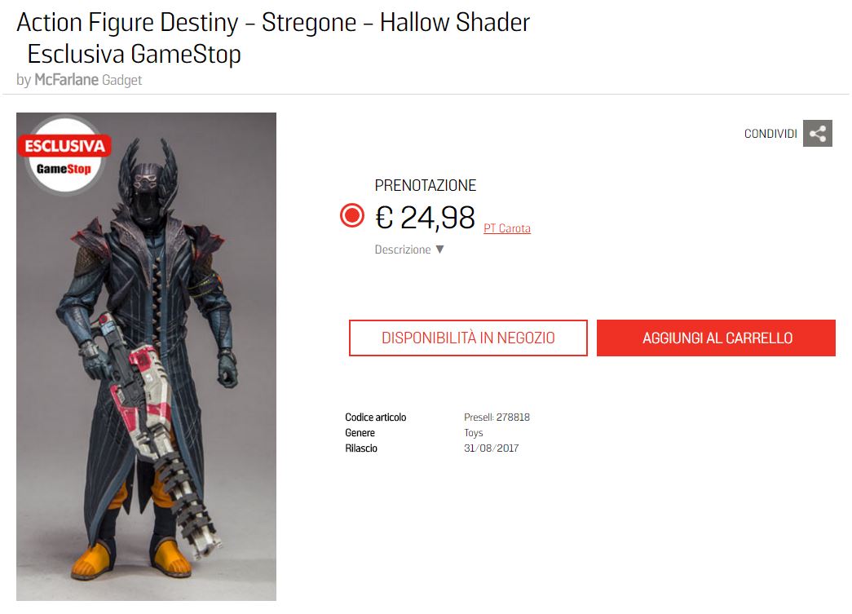The height and width of the screenshot is (614, 852).
Task: Click the share icon next to Condividi
Action: point(817,133)
